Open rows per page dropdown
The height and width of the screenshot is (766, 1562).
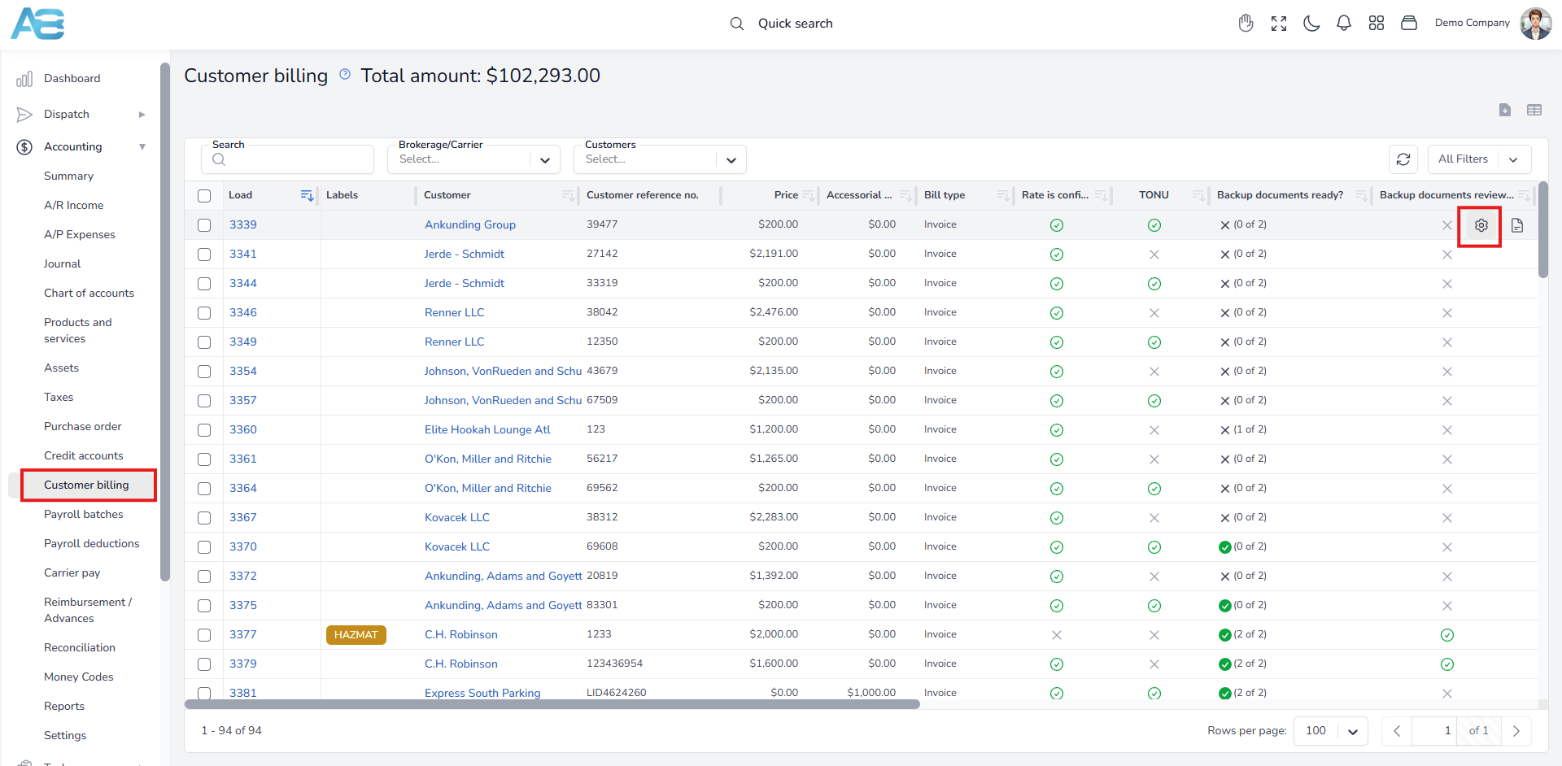coord(1331,731)
